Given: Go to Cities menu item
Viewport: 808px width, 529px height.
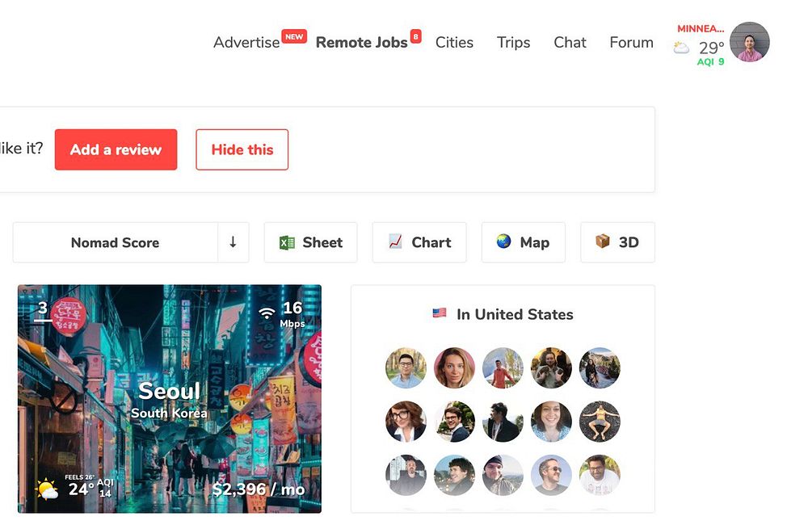Looking at the screenshot, I should click(x=454, y=42).
